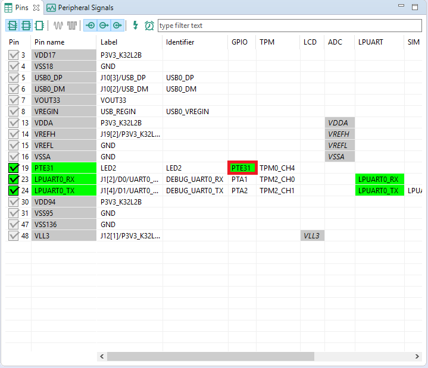Toggle the analog sine-wave filter icon
Image resolution: width=428 pixels, height=368 pixels.
(58, 26)
